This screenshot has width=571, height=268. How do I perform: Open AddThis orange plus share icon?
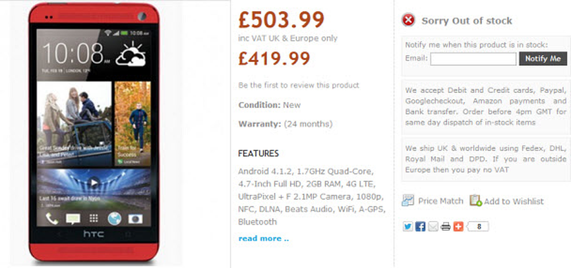458,227
